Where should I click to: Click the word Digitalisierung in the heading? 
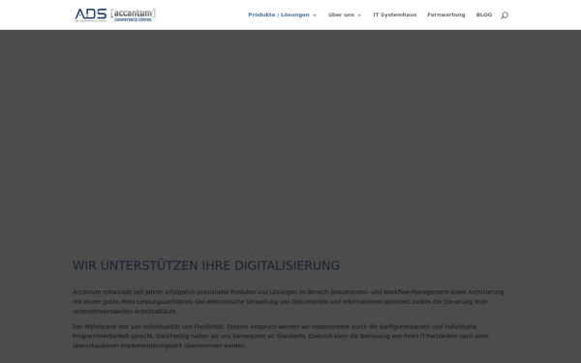pyautogui.click(x=288, y=265)
